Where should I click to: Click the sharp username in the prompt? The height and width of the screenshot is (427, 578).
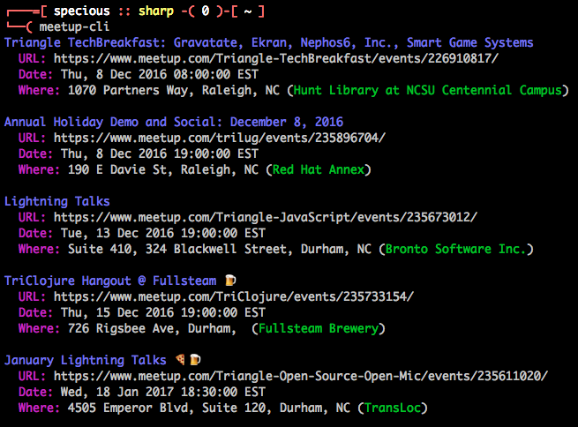point(156,11)
